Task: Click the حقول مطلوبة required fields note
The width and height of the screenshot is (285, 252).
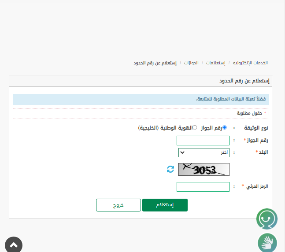Action: (x=249, y=113)
